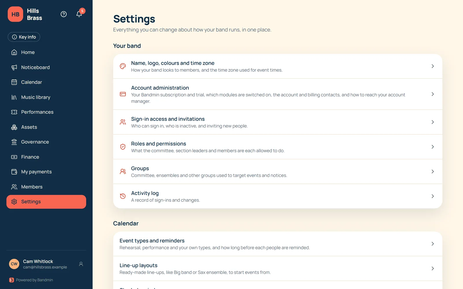Expand the Activity log chevron

pos(433,196)
